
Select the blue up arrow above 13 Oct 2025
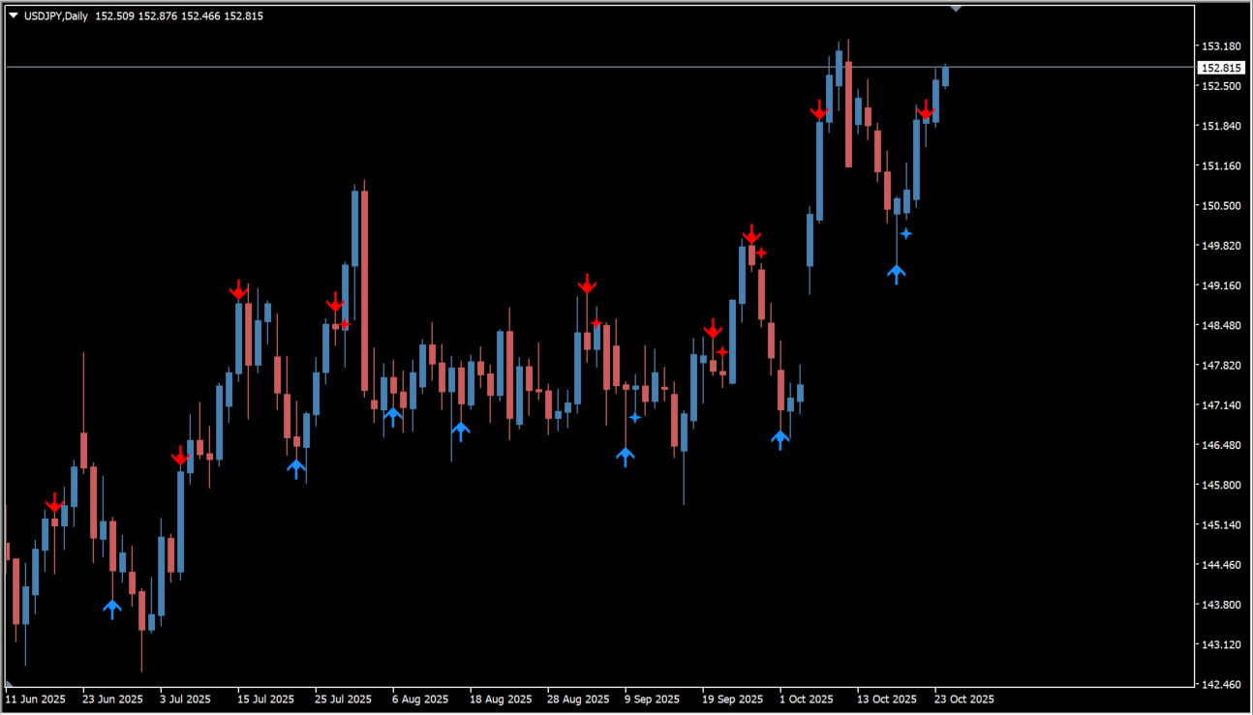(897, 274)
